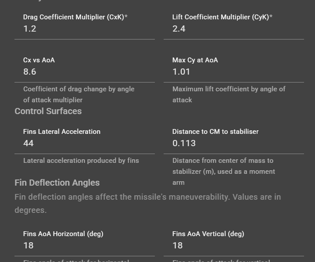Click the Drag Coefficient Multiplier field showing 1.2
Image resolution: width=315 pixels, height=262 pixels.
click(84, 29)
